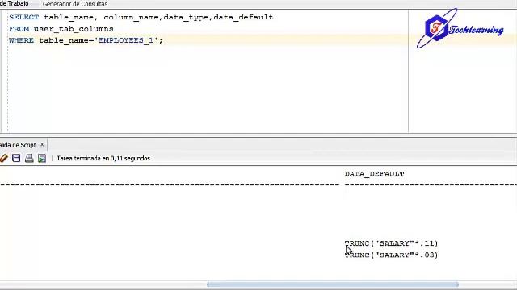Select the TRUNC("SALARY"*.11) result

(x=391, y=243)
